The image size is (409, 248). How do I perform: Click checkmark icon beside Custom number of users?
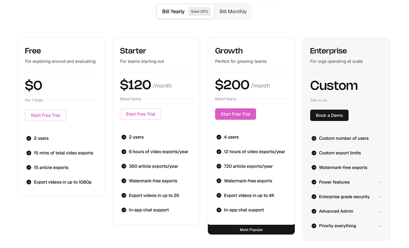click(314, 138)
